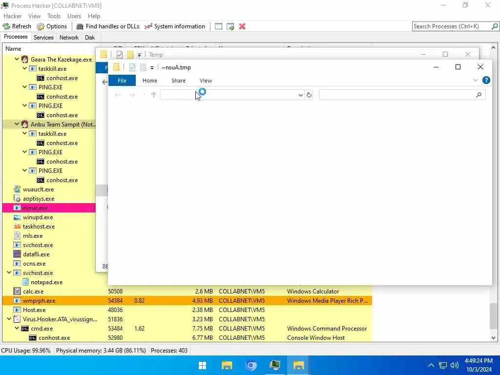Sort by the Name column header

point(13,49)
